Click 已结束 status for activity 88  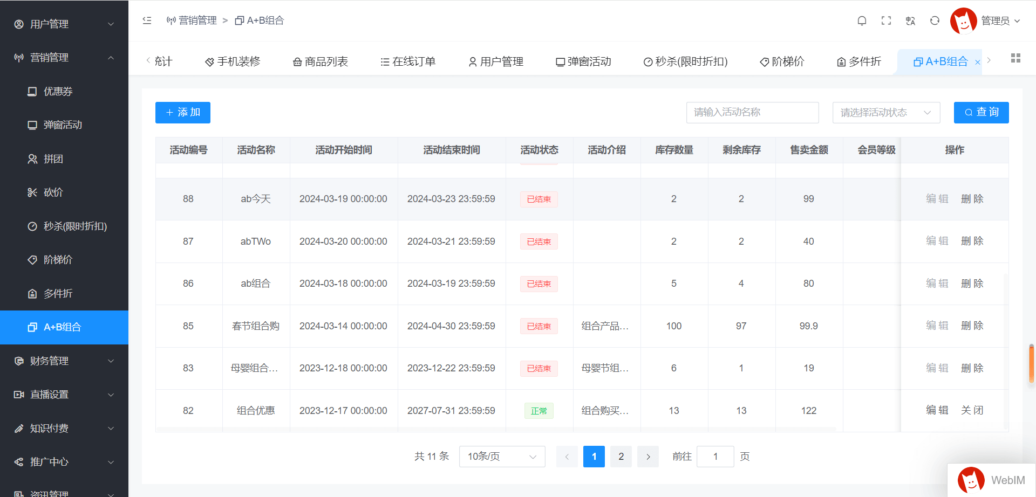tap(539, 199)
